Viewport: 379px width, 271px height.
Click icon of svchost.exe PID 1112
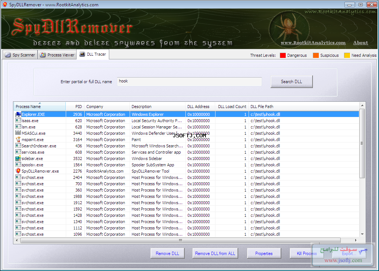(x=18, y=228)
